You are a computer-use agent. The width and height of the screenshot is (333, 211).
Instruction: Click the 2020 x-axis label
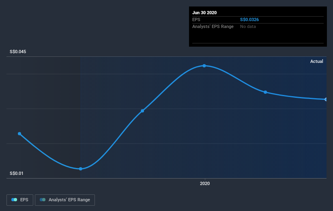coord(205,183)
